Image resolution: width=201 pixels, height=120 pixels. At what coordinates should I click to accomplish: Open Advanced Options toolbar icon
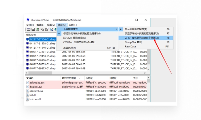pos(28,29)
